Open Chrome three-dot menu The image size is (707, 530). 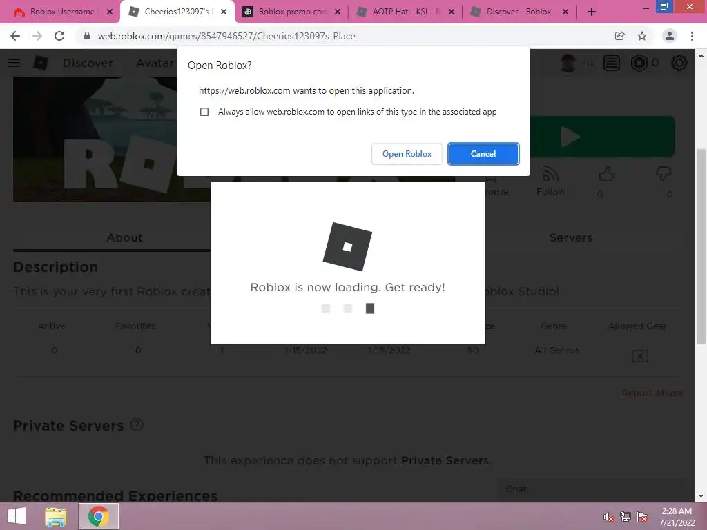coord(692,36)
